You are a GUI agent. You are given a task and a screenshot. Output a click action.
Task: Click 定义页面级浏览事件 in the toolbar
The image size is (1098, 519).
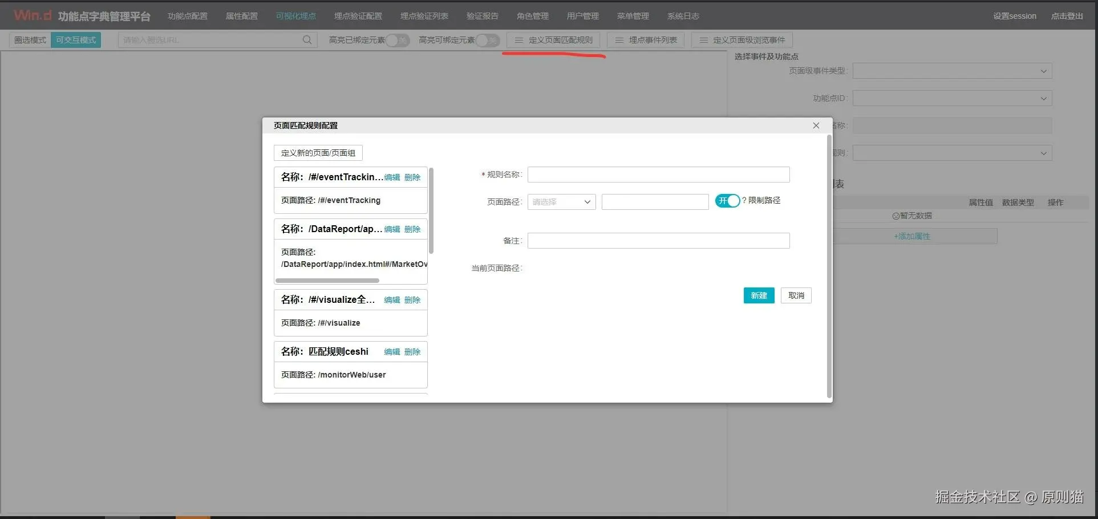742,40
